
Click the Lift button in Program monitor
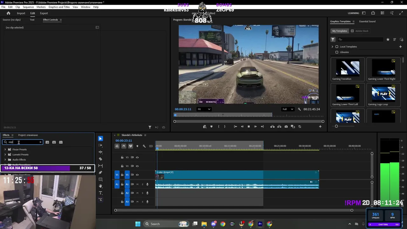272,127
